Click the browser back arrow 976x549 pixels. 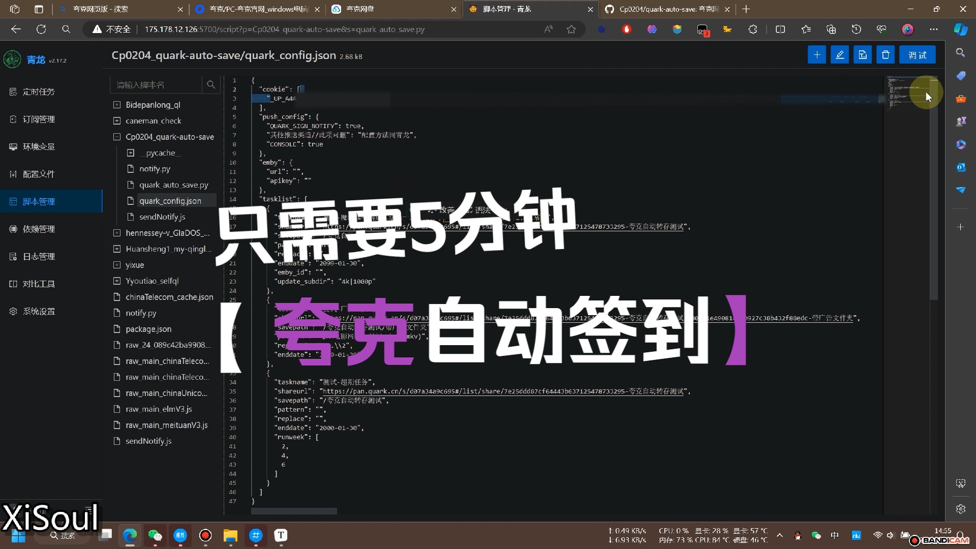click(x=16, y=29)
